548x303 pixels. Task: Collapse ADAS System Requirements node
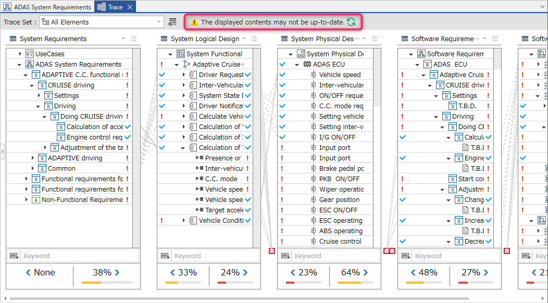tap(19, 65)
